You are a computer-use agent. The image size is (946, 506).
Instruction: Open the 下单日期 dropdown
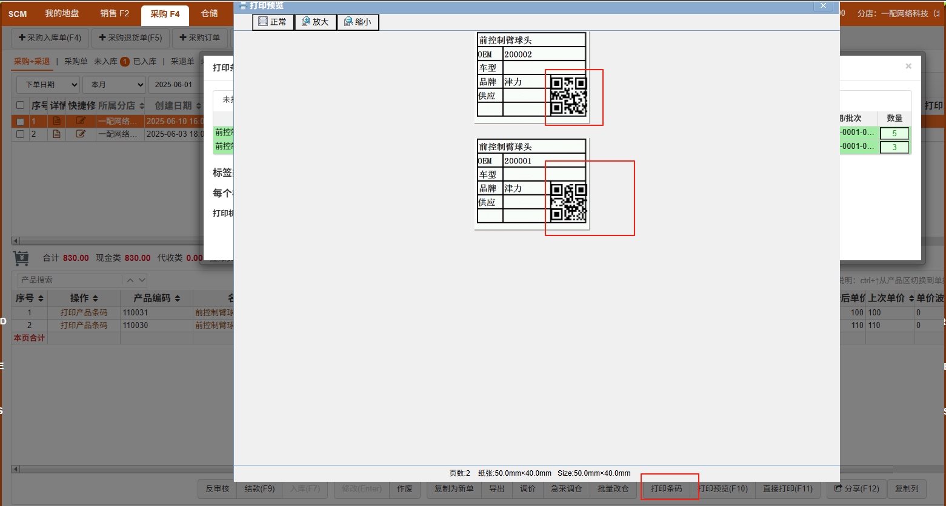click(48, 85)
